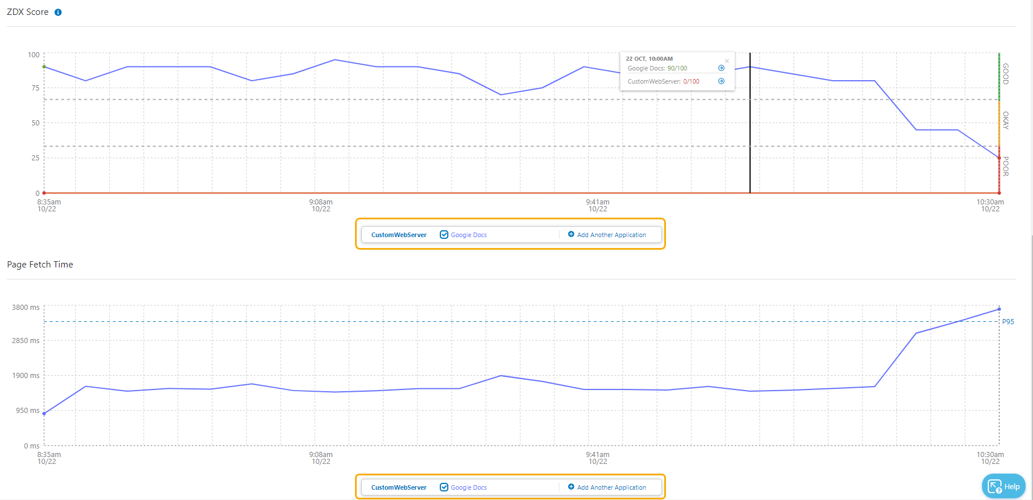The image size is (1033, 500).
Task: Open CustomWebServer arrow icon in tooltip
Action: click(721, 81)
